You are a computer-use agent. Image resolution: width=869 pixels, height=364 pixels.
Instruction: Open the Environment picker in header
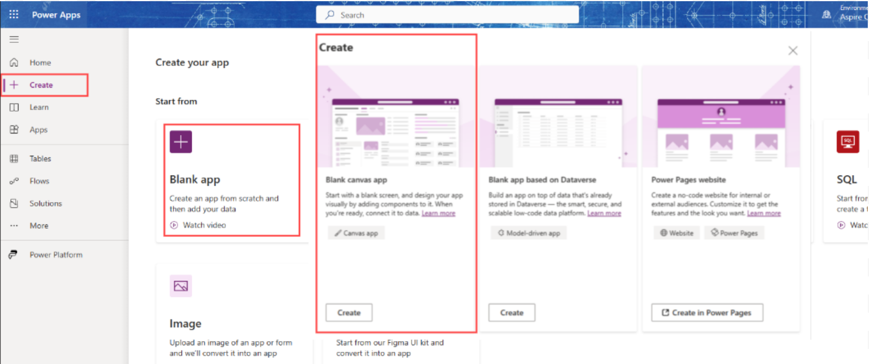point(845,14)
